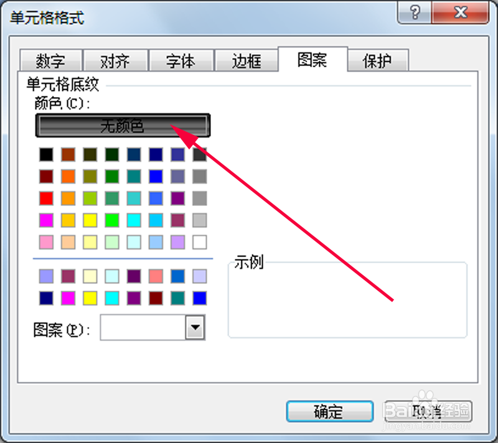Expand the 图案(P) dropdown arrow

click(195, 327)
